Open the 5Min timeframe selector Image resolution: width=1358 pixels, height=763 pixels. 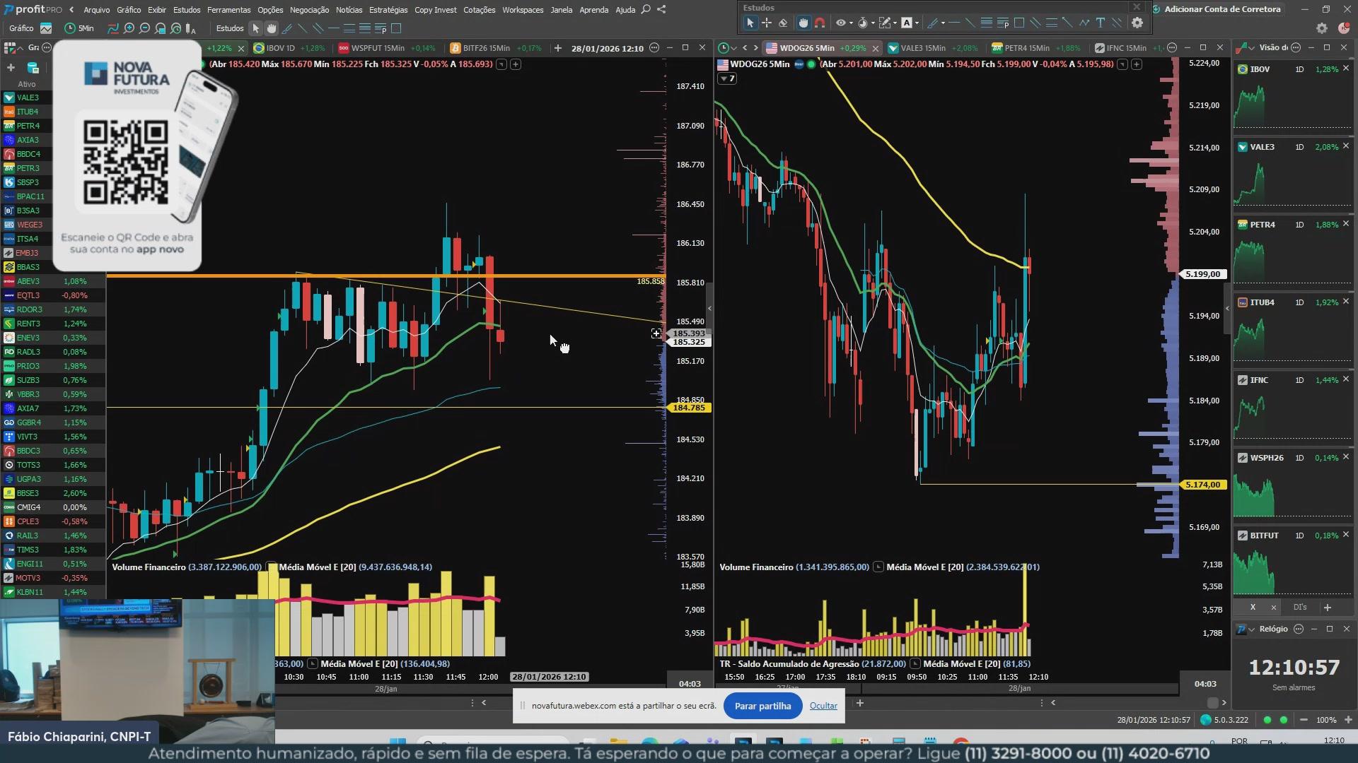coord(79,28)
